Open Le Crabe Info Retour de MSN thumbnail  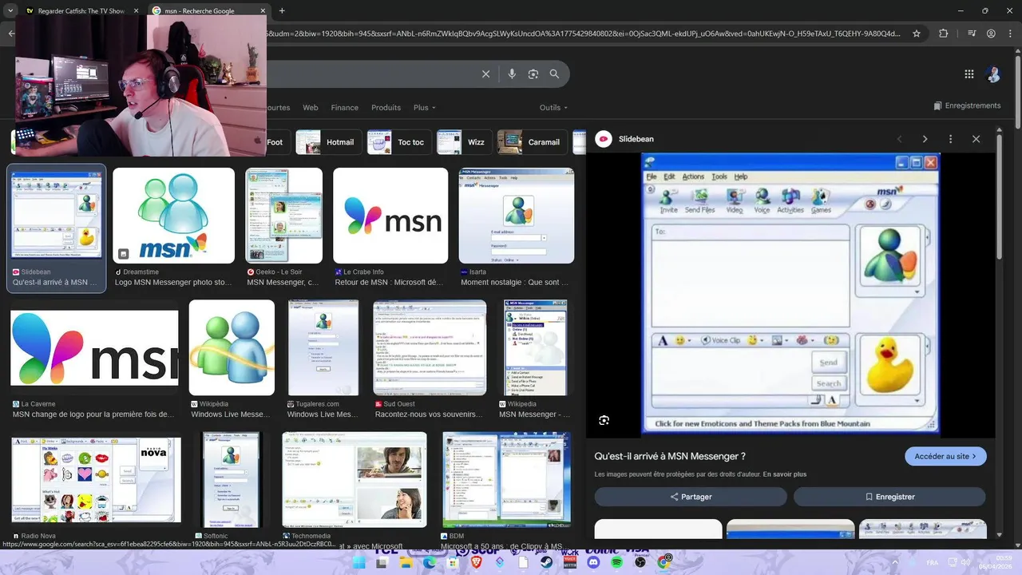(390, 216)
